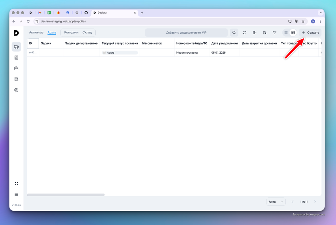This screenshot has height=225, width=336.
Task: Open the tab search dropdown arrow
Action: point(321,13)
